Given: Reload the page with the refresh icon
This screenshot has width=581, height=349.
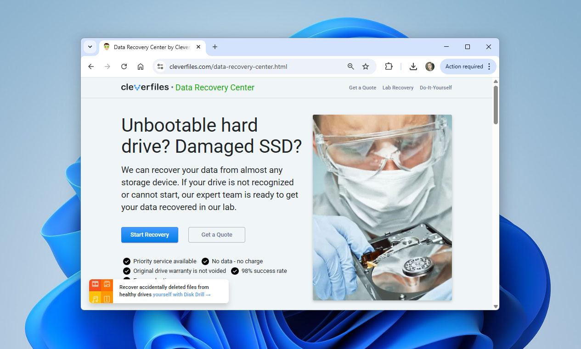Looking at the screenshot, I should [124, 66].
